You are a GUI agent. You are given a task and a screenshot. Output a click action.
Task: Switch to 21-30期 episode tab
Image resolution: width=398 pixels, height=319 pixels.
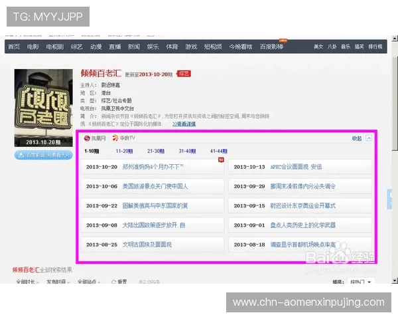click(156, 151)
